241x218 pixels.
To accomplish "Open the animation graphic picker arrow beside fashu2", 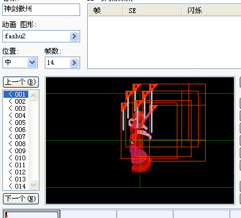I will coord(74,36).
